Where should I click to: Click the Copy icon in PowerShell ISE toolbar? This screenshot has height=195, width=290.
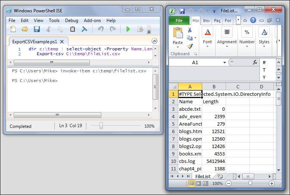tap(60, 29)
